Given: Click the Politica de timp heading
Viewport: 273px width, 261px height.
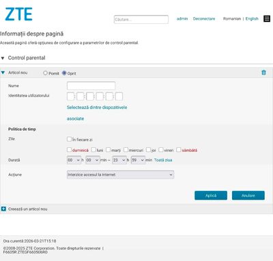Looking at the screenshot, I should [22, 129].
